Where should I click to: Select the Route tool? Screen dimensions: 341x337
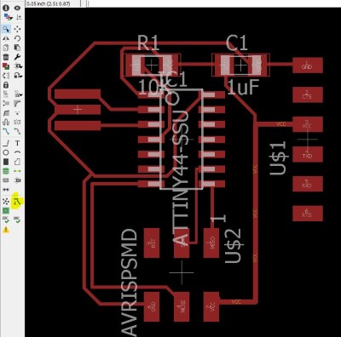(x=6, y=131)
